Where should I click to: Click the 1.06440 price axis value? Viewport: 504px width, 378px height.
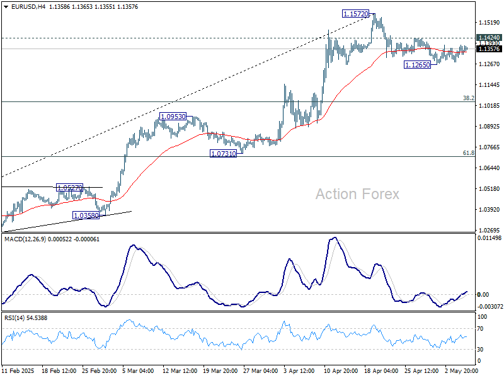[x=490, y=168]
